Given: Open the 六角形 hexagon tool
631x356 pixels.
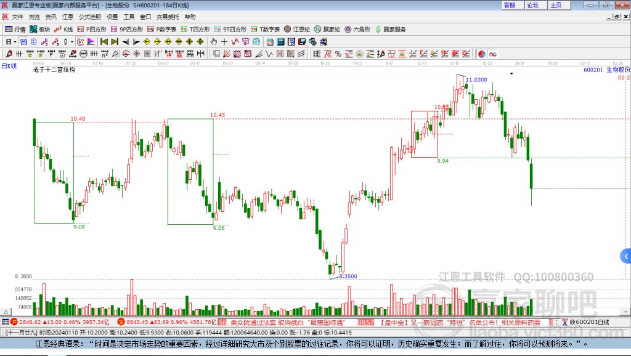Looking at the screenshot, I should point(357,30).
